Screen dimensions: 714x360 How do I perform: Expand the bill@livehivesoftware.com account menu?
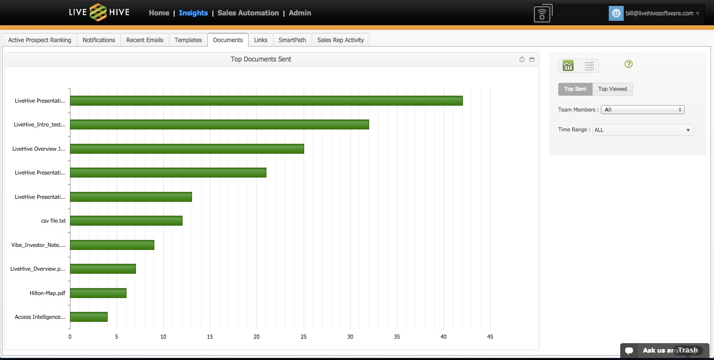click(x=662, y=13)
